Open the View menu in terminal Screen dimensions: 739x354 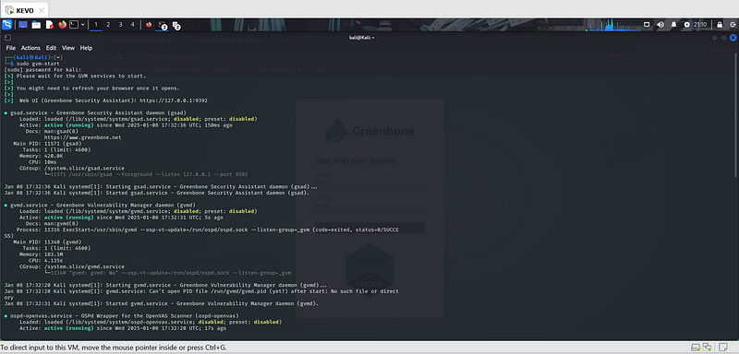[x=68, y=48]
